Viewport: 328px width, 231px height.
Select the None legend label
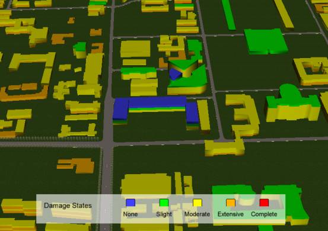(130, 214)
